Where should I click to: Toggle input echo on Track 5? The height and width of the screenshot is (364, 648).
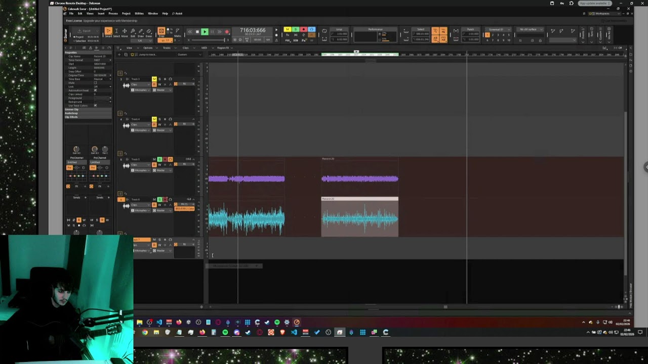170,159
